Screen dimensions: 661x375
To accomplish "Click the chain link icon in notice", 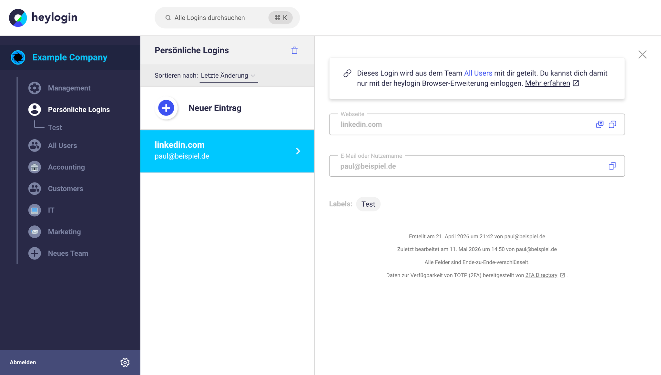I will pyautogui.click(x=347, y=74).
